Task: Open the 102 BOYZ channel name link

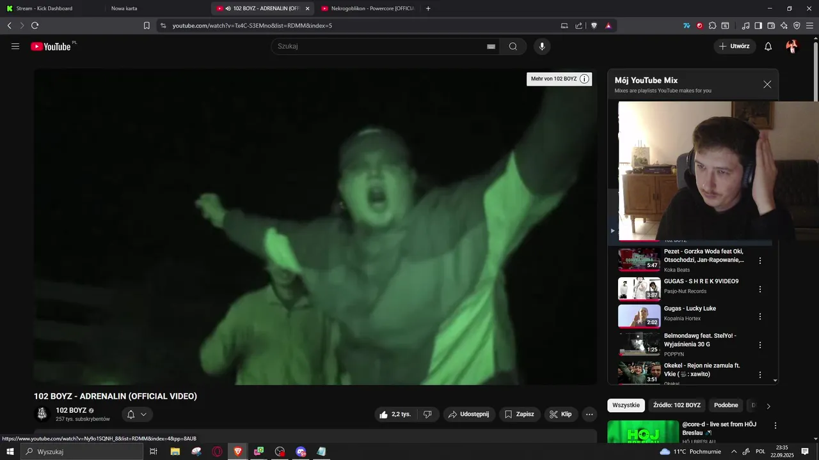Action: [x=71, y=410]
